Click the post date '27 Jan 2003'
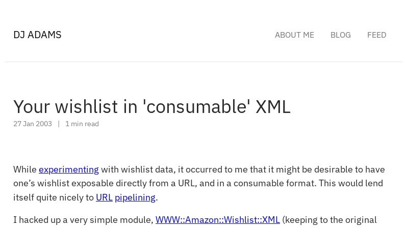 click(33, 124)
